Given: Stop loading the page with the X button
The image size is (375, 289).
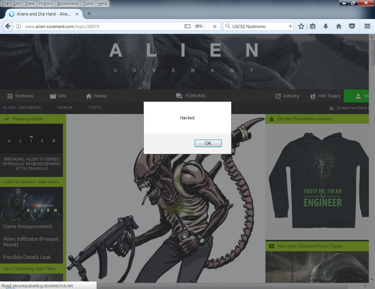Looking at the screenshot, I should coord(215,26).
